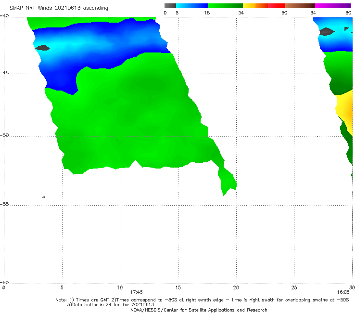This screenshot has height=313, width=356.
Task: Click the longitude axis label '25'
Action: coord(294,287)
